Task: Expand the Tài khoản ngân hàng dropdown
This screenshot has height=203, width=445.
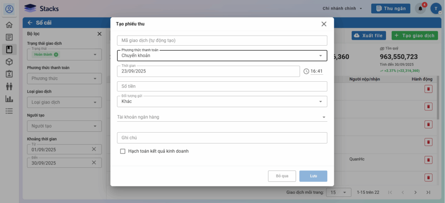Action: click(x=323, y=117)
